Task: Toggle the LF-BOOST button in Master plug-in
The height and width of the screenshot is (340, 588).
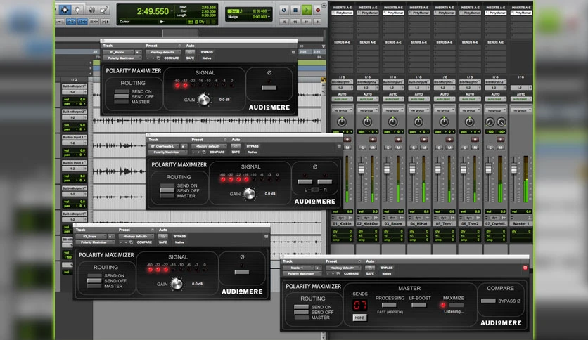Action: 419,305
